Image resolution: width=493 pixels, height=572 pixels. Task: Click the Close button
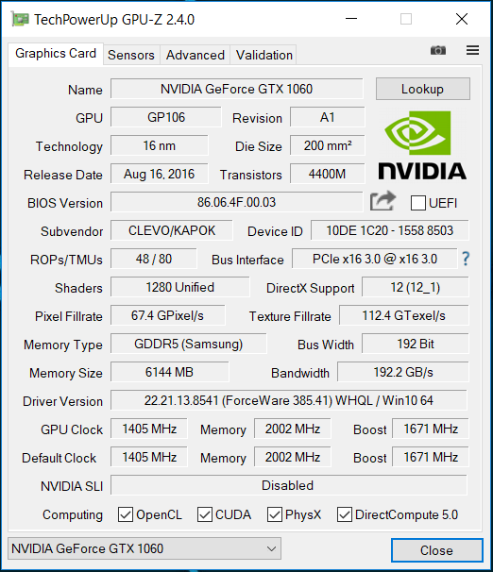tap(436, 550)
